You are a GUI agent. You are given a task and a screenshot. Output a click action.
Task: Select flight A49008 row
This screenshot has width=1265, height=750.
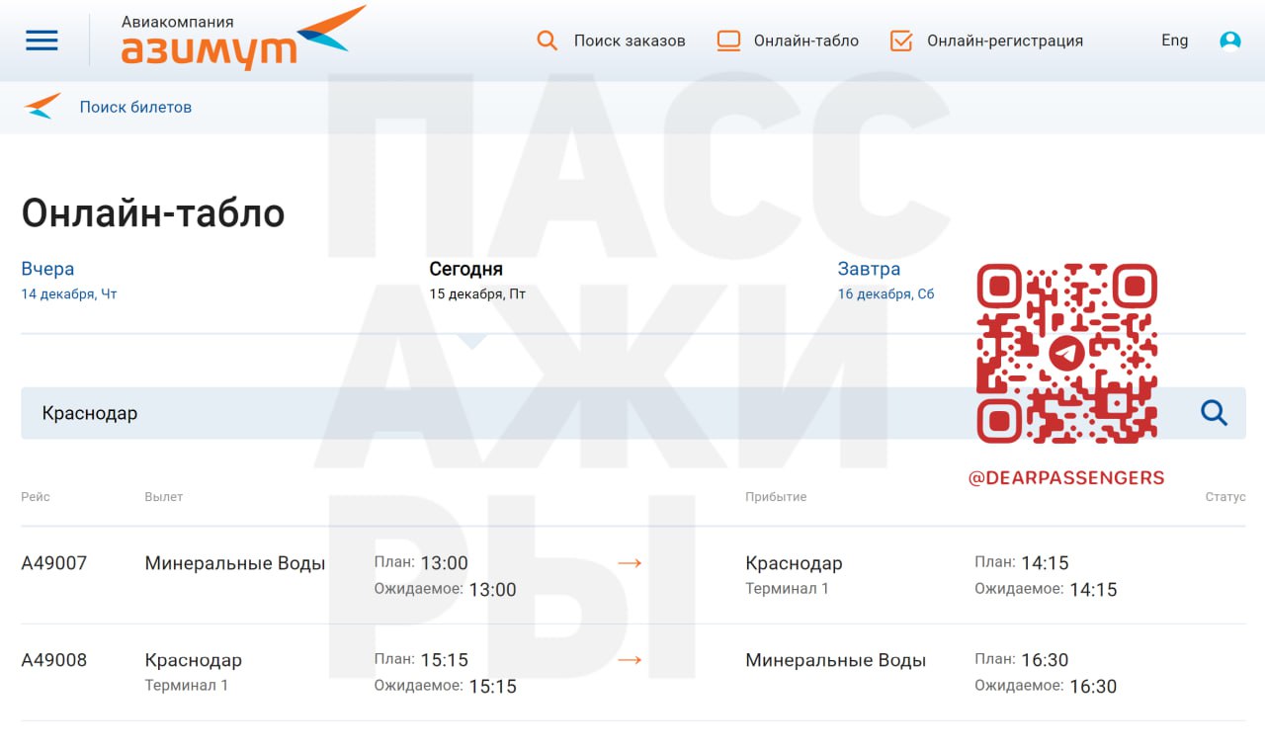point(54,660)
